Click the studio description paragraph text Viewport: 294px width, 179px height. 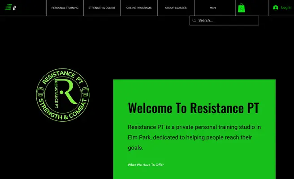click(x=194, y=137)
